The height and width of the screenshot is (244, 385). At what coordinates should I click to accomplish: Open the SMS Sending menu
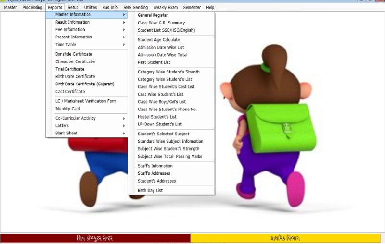(135, 8)
